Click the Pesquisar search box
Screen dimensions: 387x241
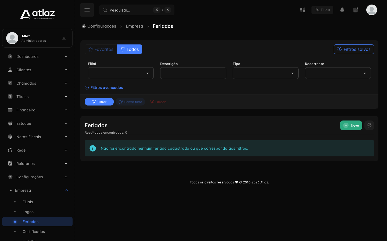pos(137,10)
